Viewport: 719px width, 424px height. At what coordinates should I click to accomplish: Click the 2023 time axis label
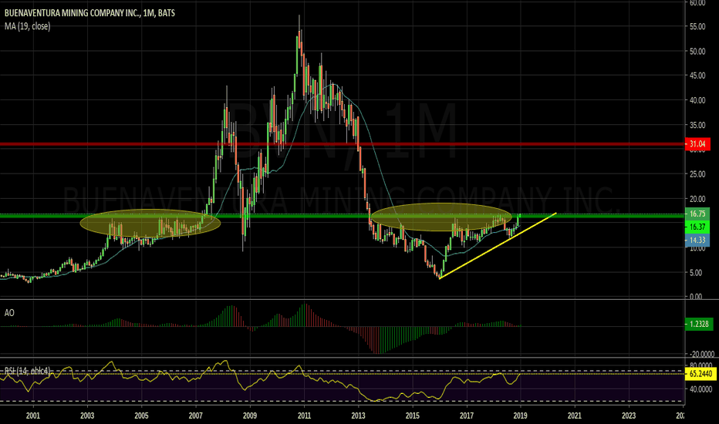point(629,416)
